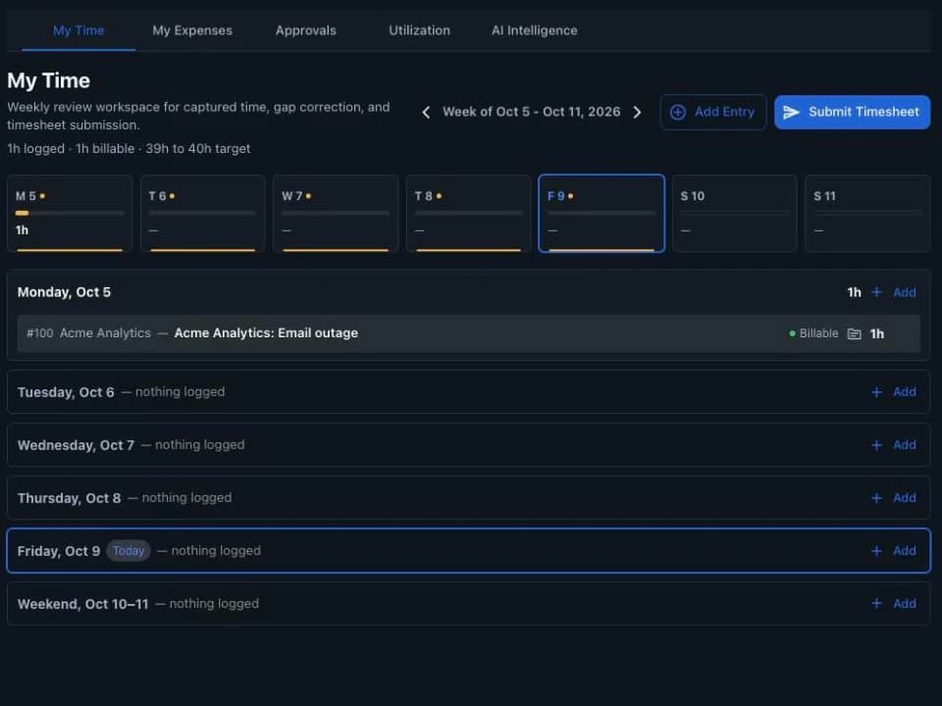Click the plus-circle icon in Add Entry
The width and height of the screenshot is (942, 706).
click(x=678, y=112)
